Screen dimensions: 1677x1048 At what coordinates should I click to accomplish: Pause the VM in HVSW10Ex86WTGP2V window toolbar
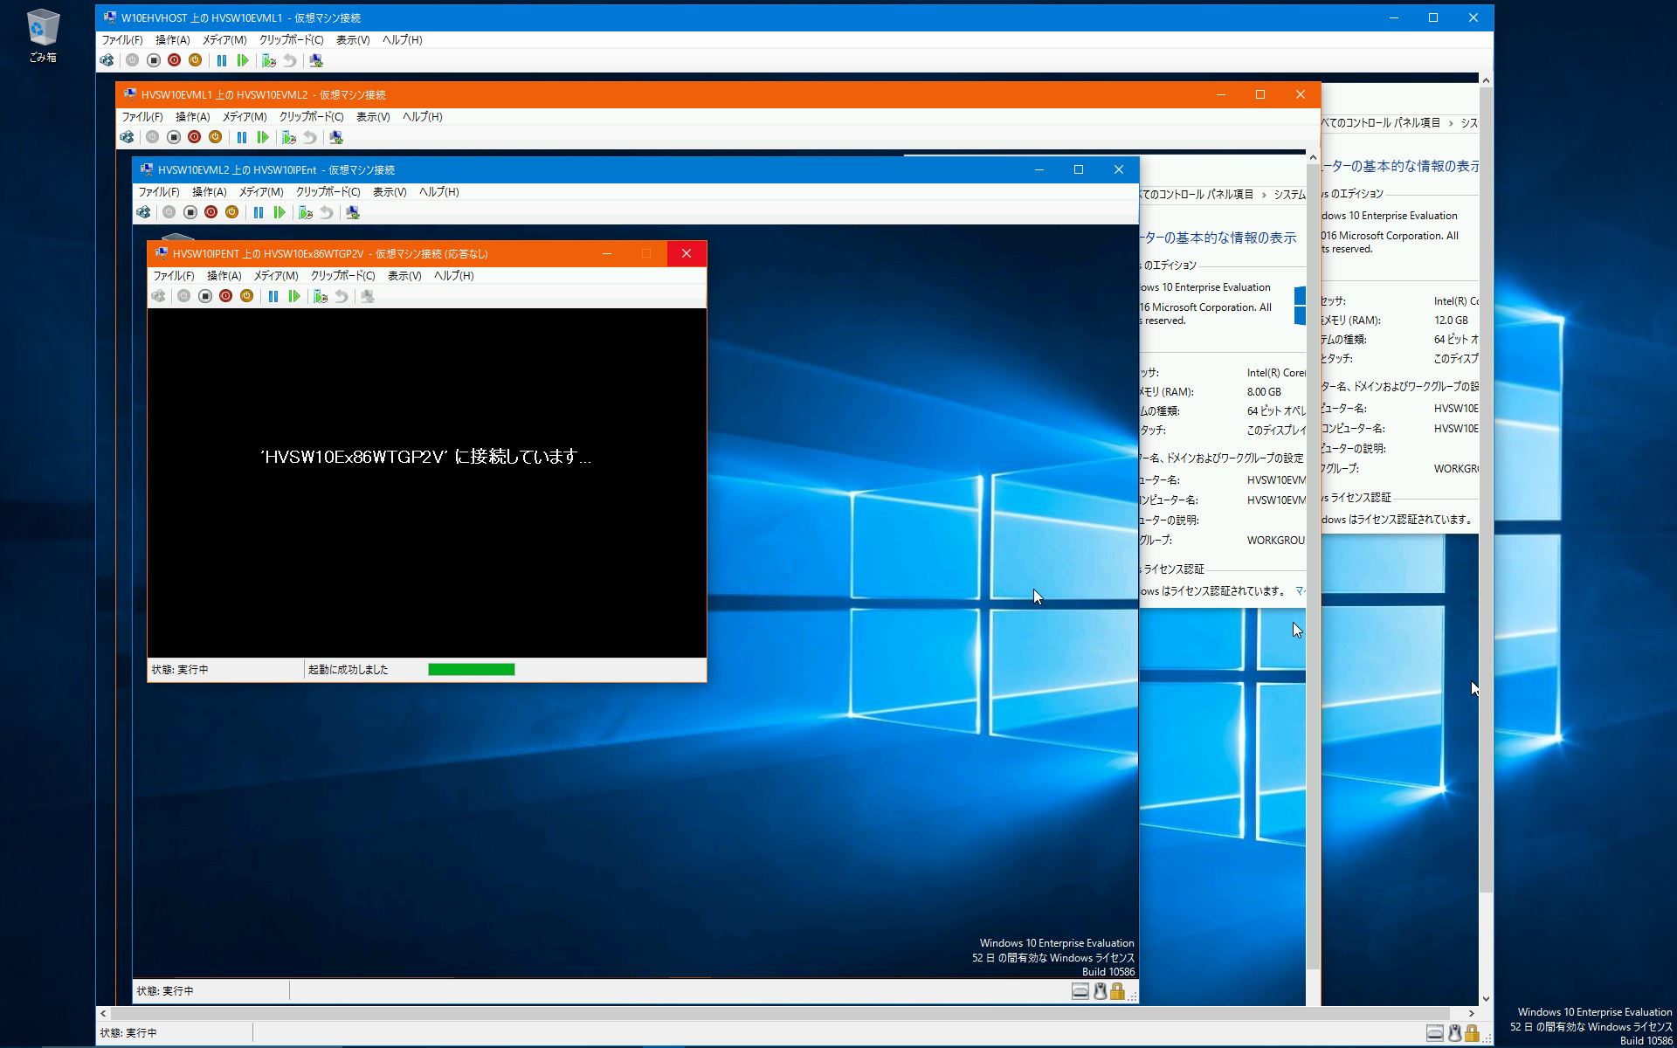273,296
